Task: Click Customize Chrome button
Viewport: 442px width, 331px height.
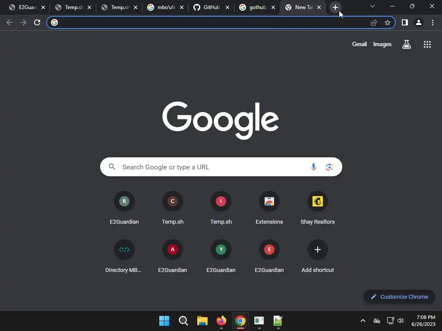Action: 399,297
